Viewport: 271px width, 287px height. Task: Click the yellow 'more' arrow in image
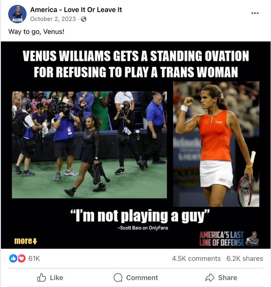point(26,241)
